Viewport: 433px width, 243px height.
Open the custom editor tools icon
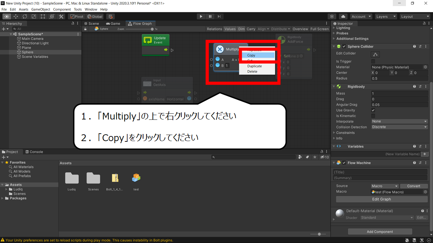coord(61,17)
